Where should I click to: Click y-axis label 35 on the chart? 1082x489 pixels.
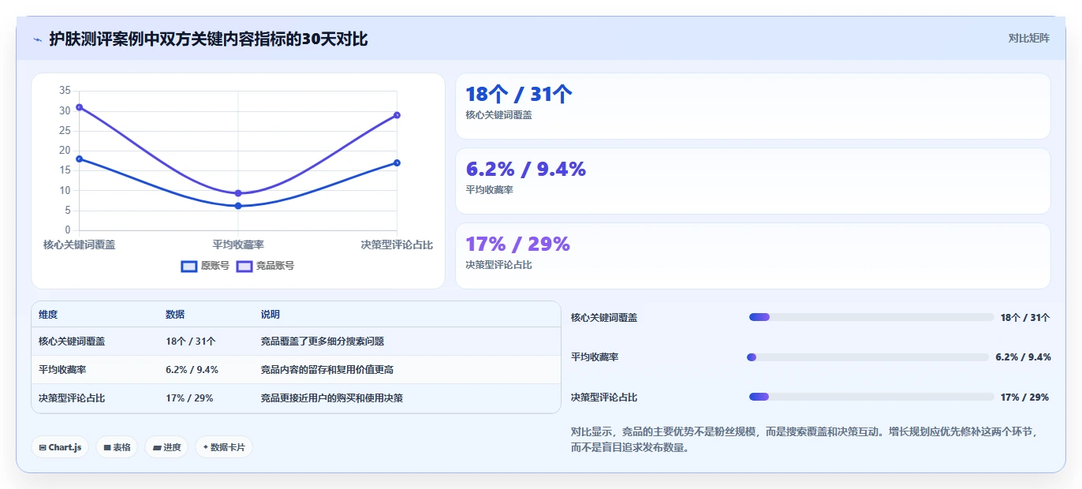click(x=65, y=91)
